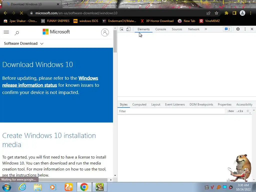Click the Microsoft site search magnifier icon
256x192 pixels.
pos(17,33)
